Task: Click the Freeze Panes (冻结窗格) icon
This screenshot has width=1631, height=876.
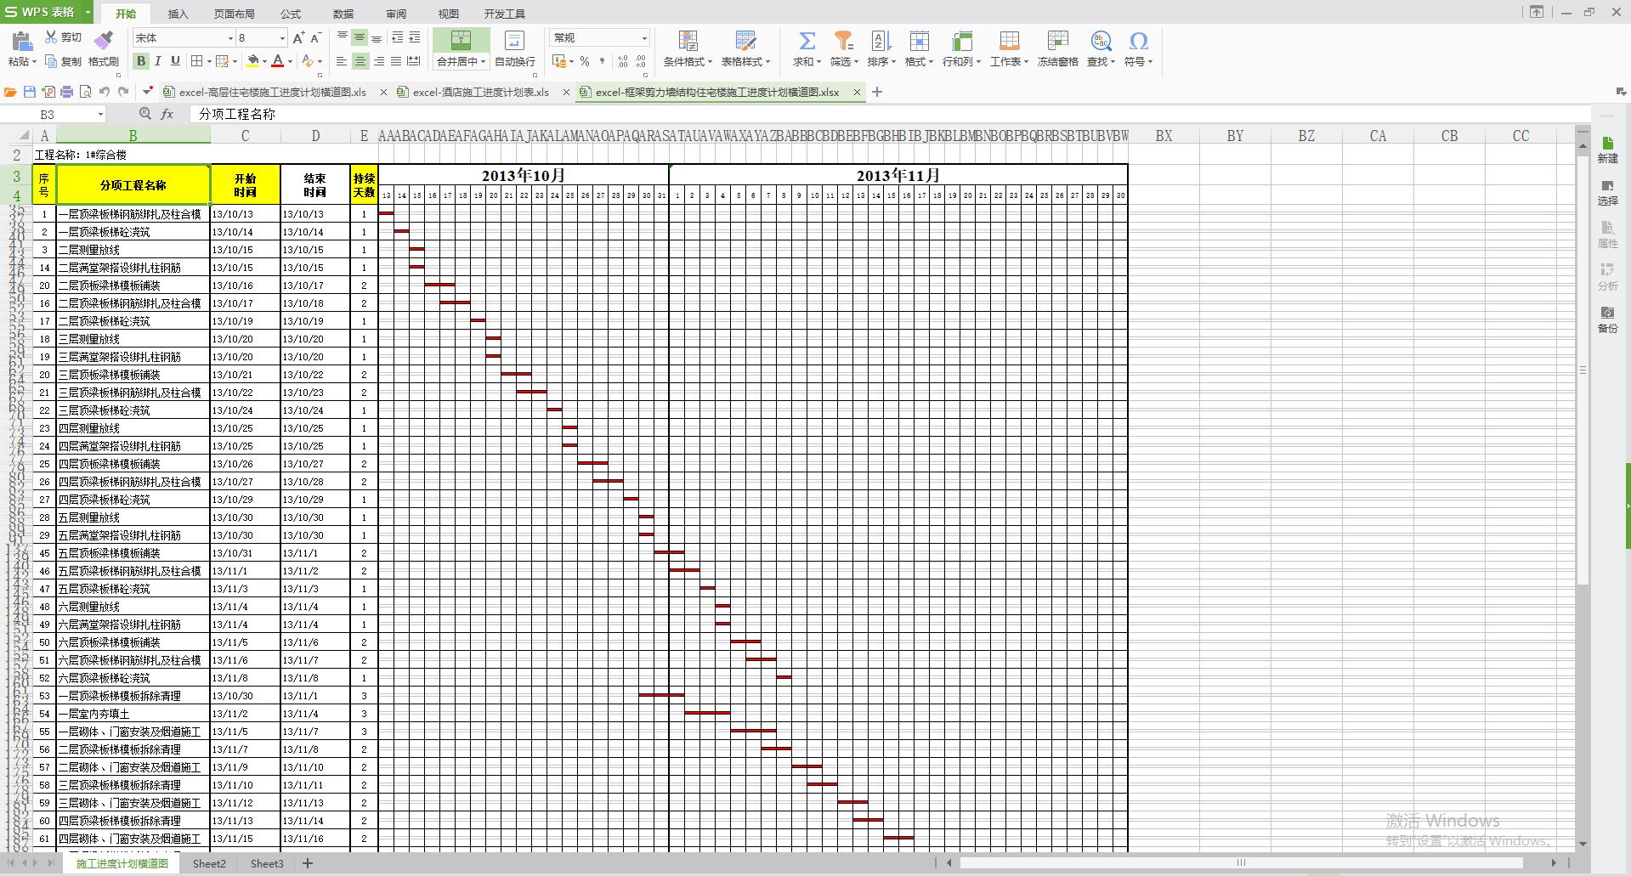Action: [1057, 41]
